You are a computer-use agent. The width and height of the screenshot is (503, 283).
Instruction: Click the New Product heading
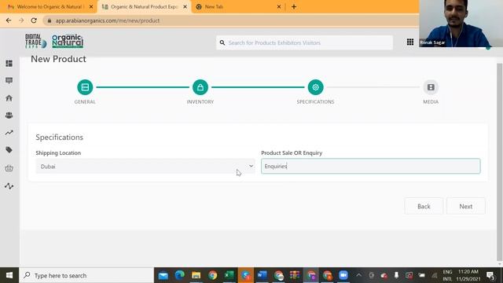pos(58,59)
